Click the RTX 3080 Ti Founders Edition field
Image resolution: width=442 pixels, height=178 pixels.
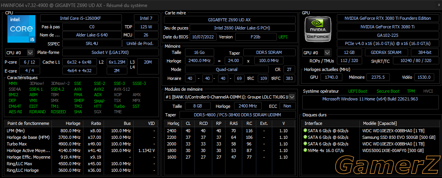pyautogui.click(x=387, y=18)
